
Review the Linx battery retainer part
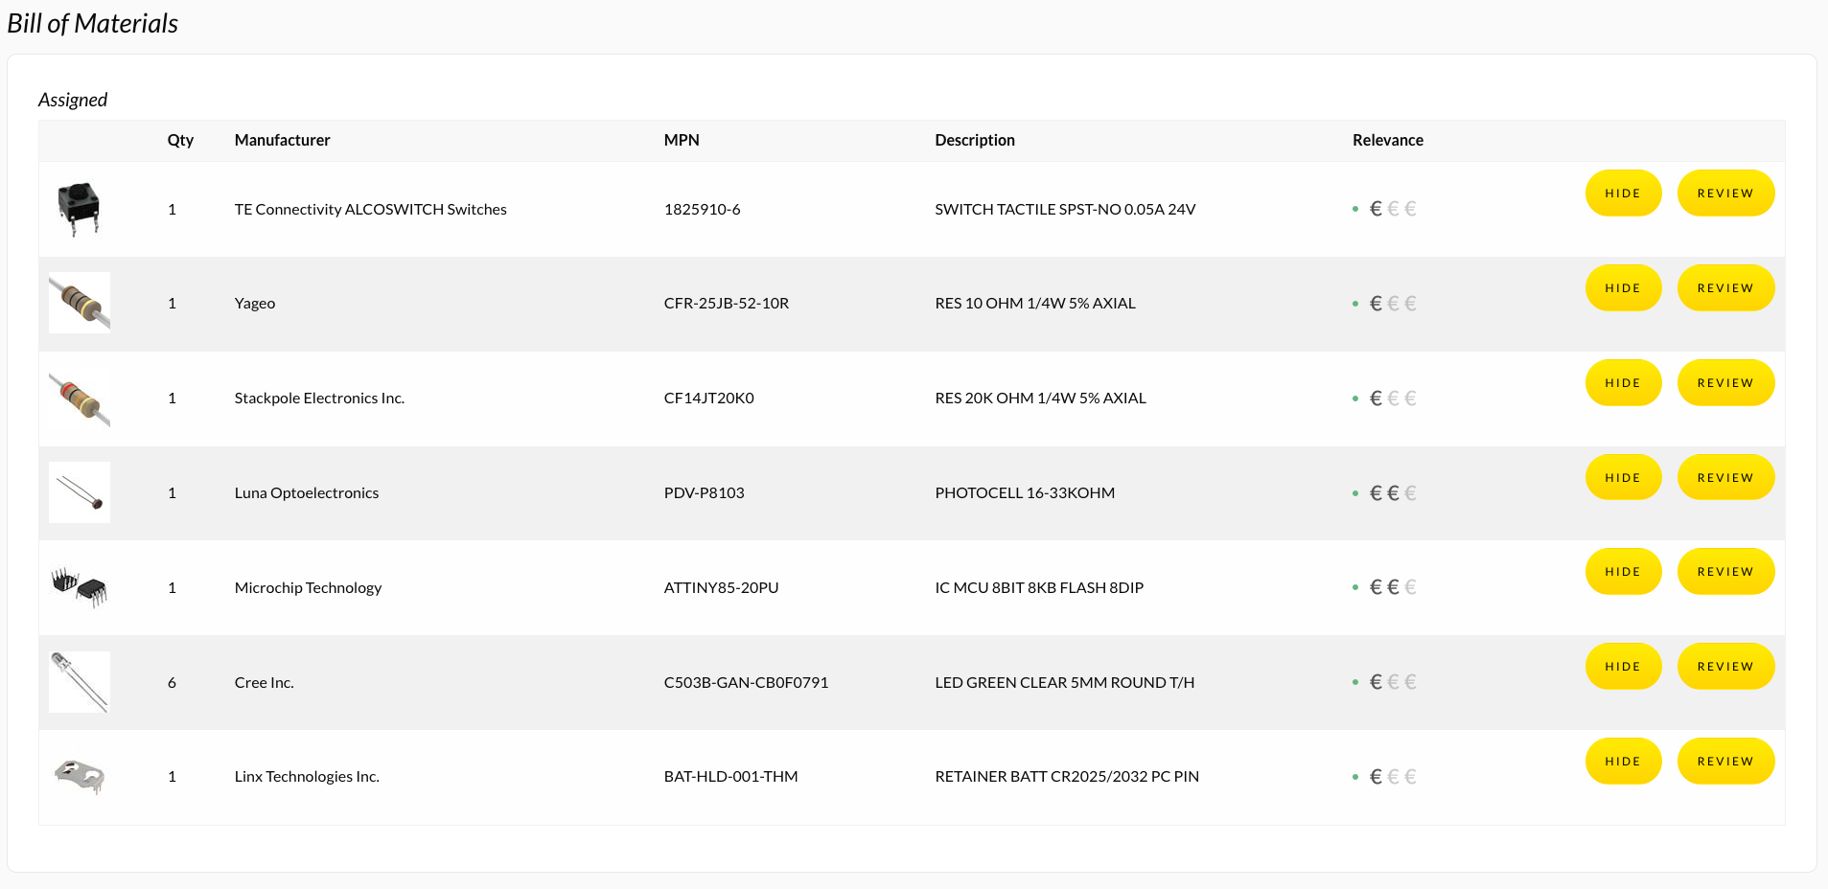pos(1724,761)
